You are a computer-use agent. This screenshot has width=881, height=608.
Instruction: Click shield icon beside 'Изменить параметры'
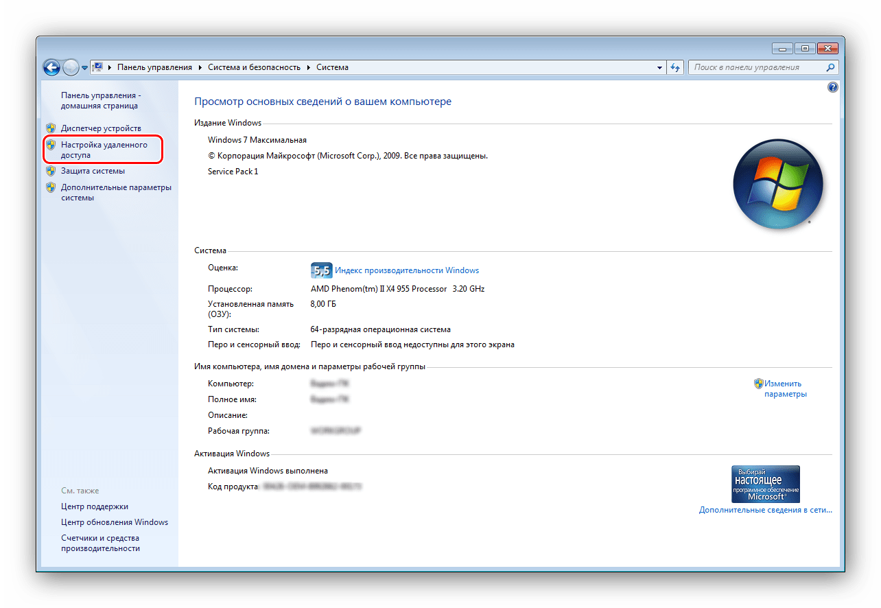pyautogui.click(x=758, y=384)
